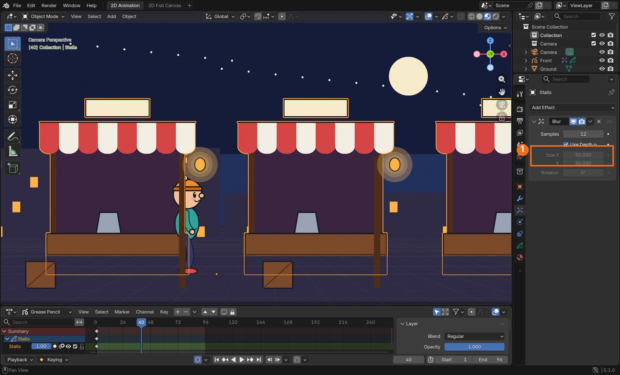Viewport: 620px width, 375px height.
Task: Toggle Use Depth of Field checkbox
Action: (566, 144)
